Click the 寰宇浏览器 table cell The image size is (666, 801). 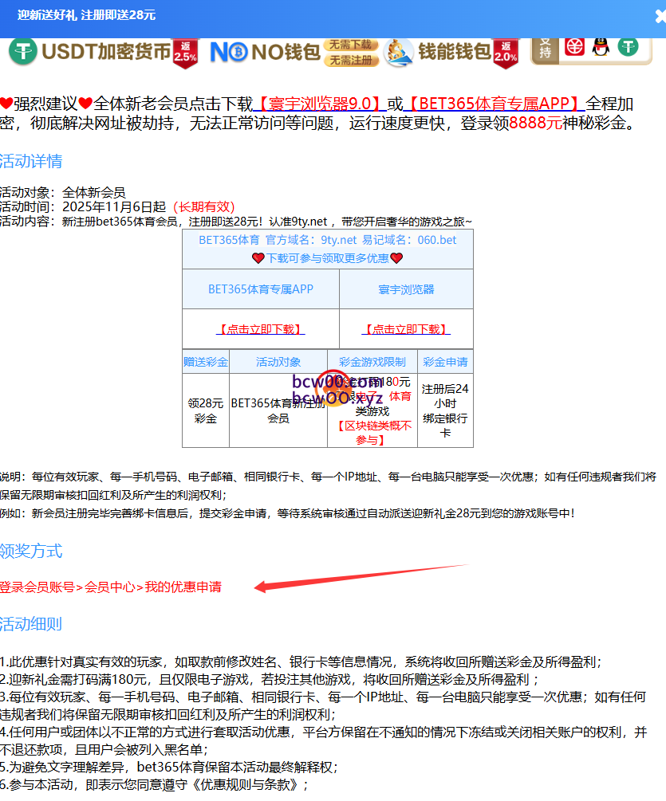406,289
